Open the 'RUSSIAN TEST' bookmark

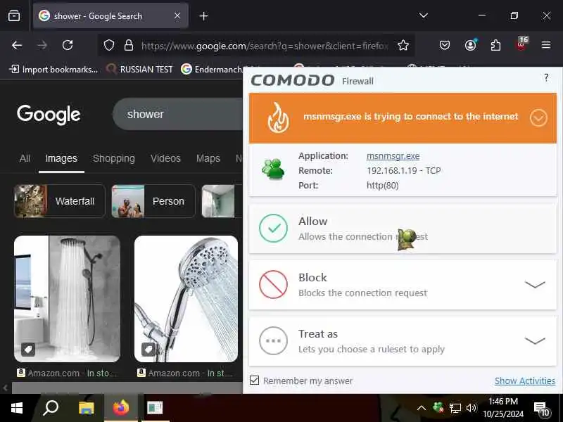(140, 69)
